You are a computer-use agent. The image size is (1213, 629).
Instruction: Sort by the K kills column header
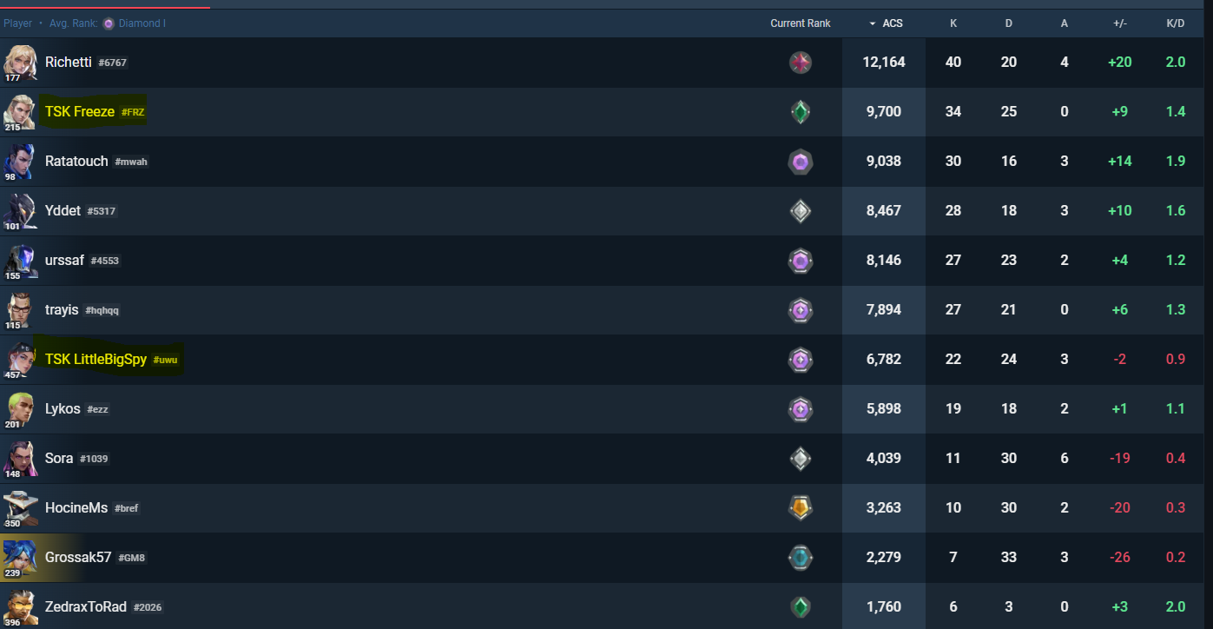(953, 23)
